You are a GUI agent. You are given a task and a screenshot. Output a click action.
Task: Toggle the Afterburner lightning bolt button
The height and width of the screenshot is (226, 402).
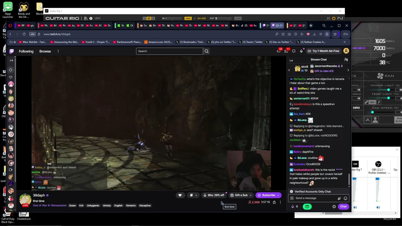379,102
